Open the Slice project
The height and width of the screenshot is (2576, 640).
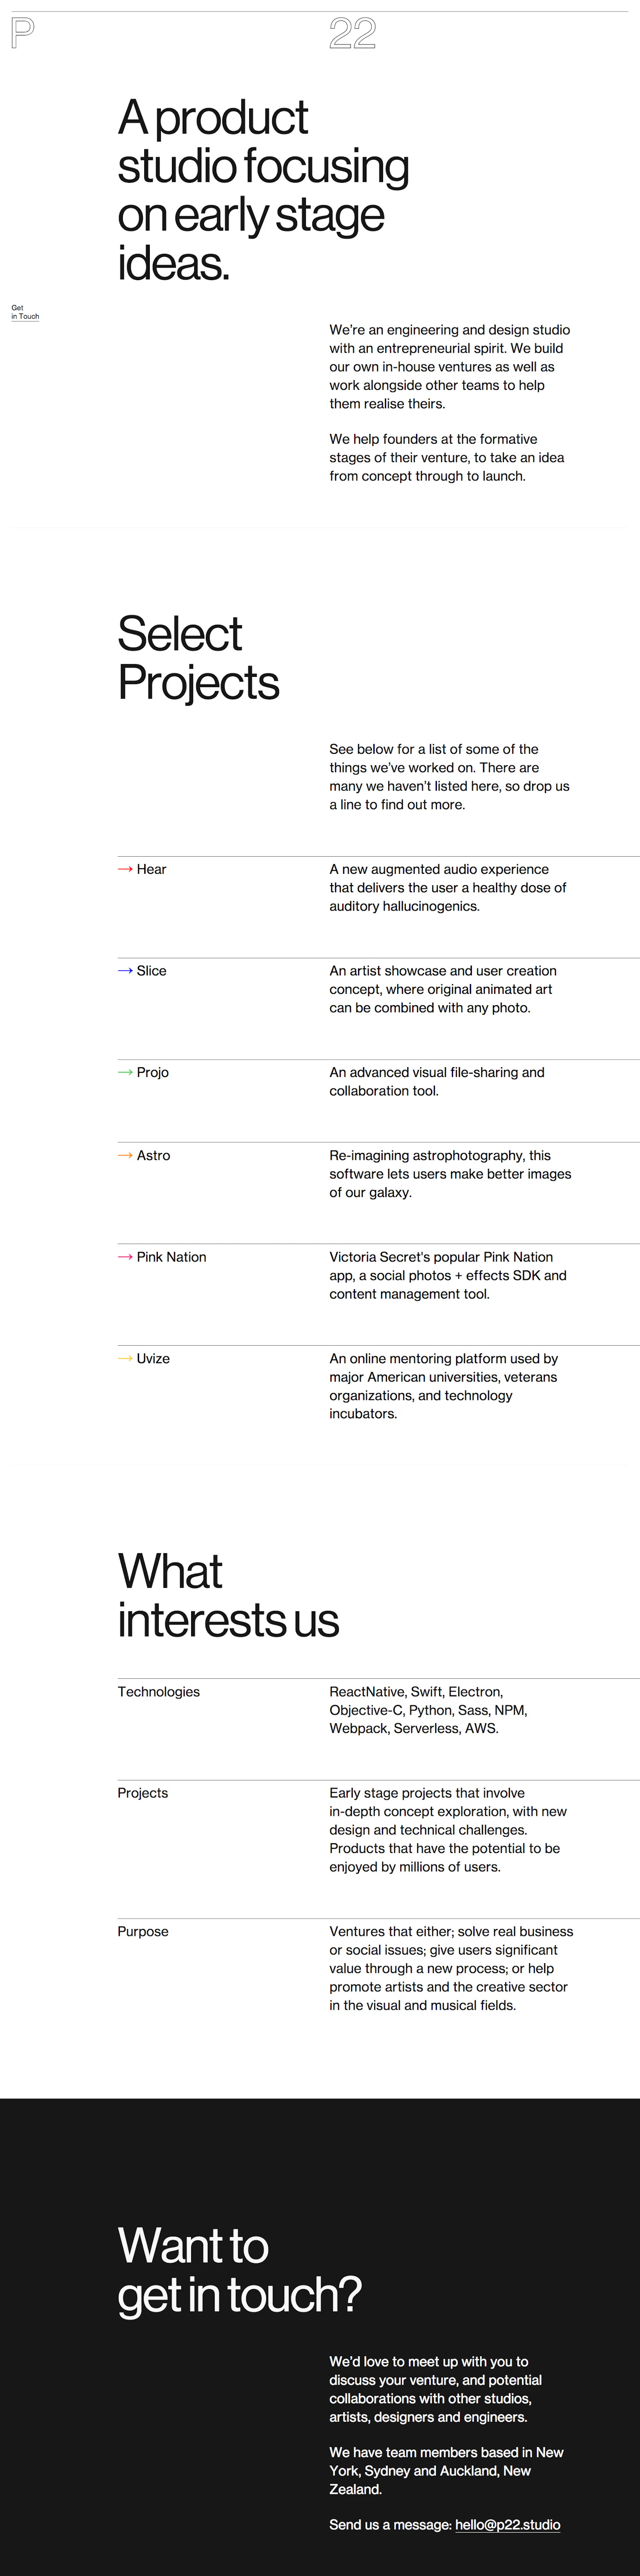pyautogui.click(x=152, y=971)
